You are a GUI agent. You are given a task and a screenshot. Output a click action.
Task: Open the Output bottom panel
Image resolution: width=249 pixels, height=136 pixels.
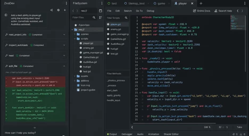[112, 134]
